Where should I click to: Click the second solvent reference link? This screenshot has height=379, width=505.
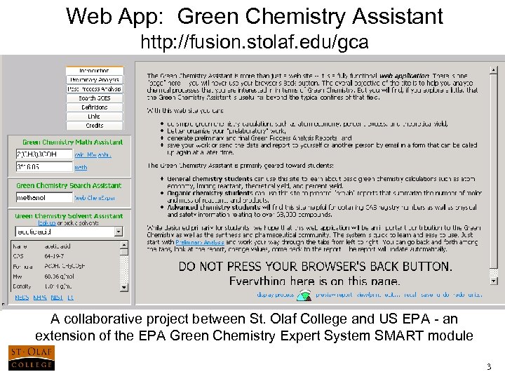pos(40,298)
